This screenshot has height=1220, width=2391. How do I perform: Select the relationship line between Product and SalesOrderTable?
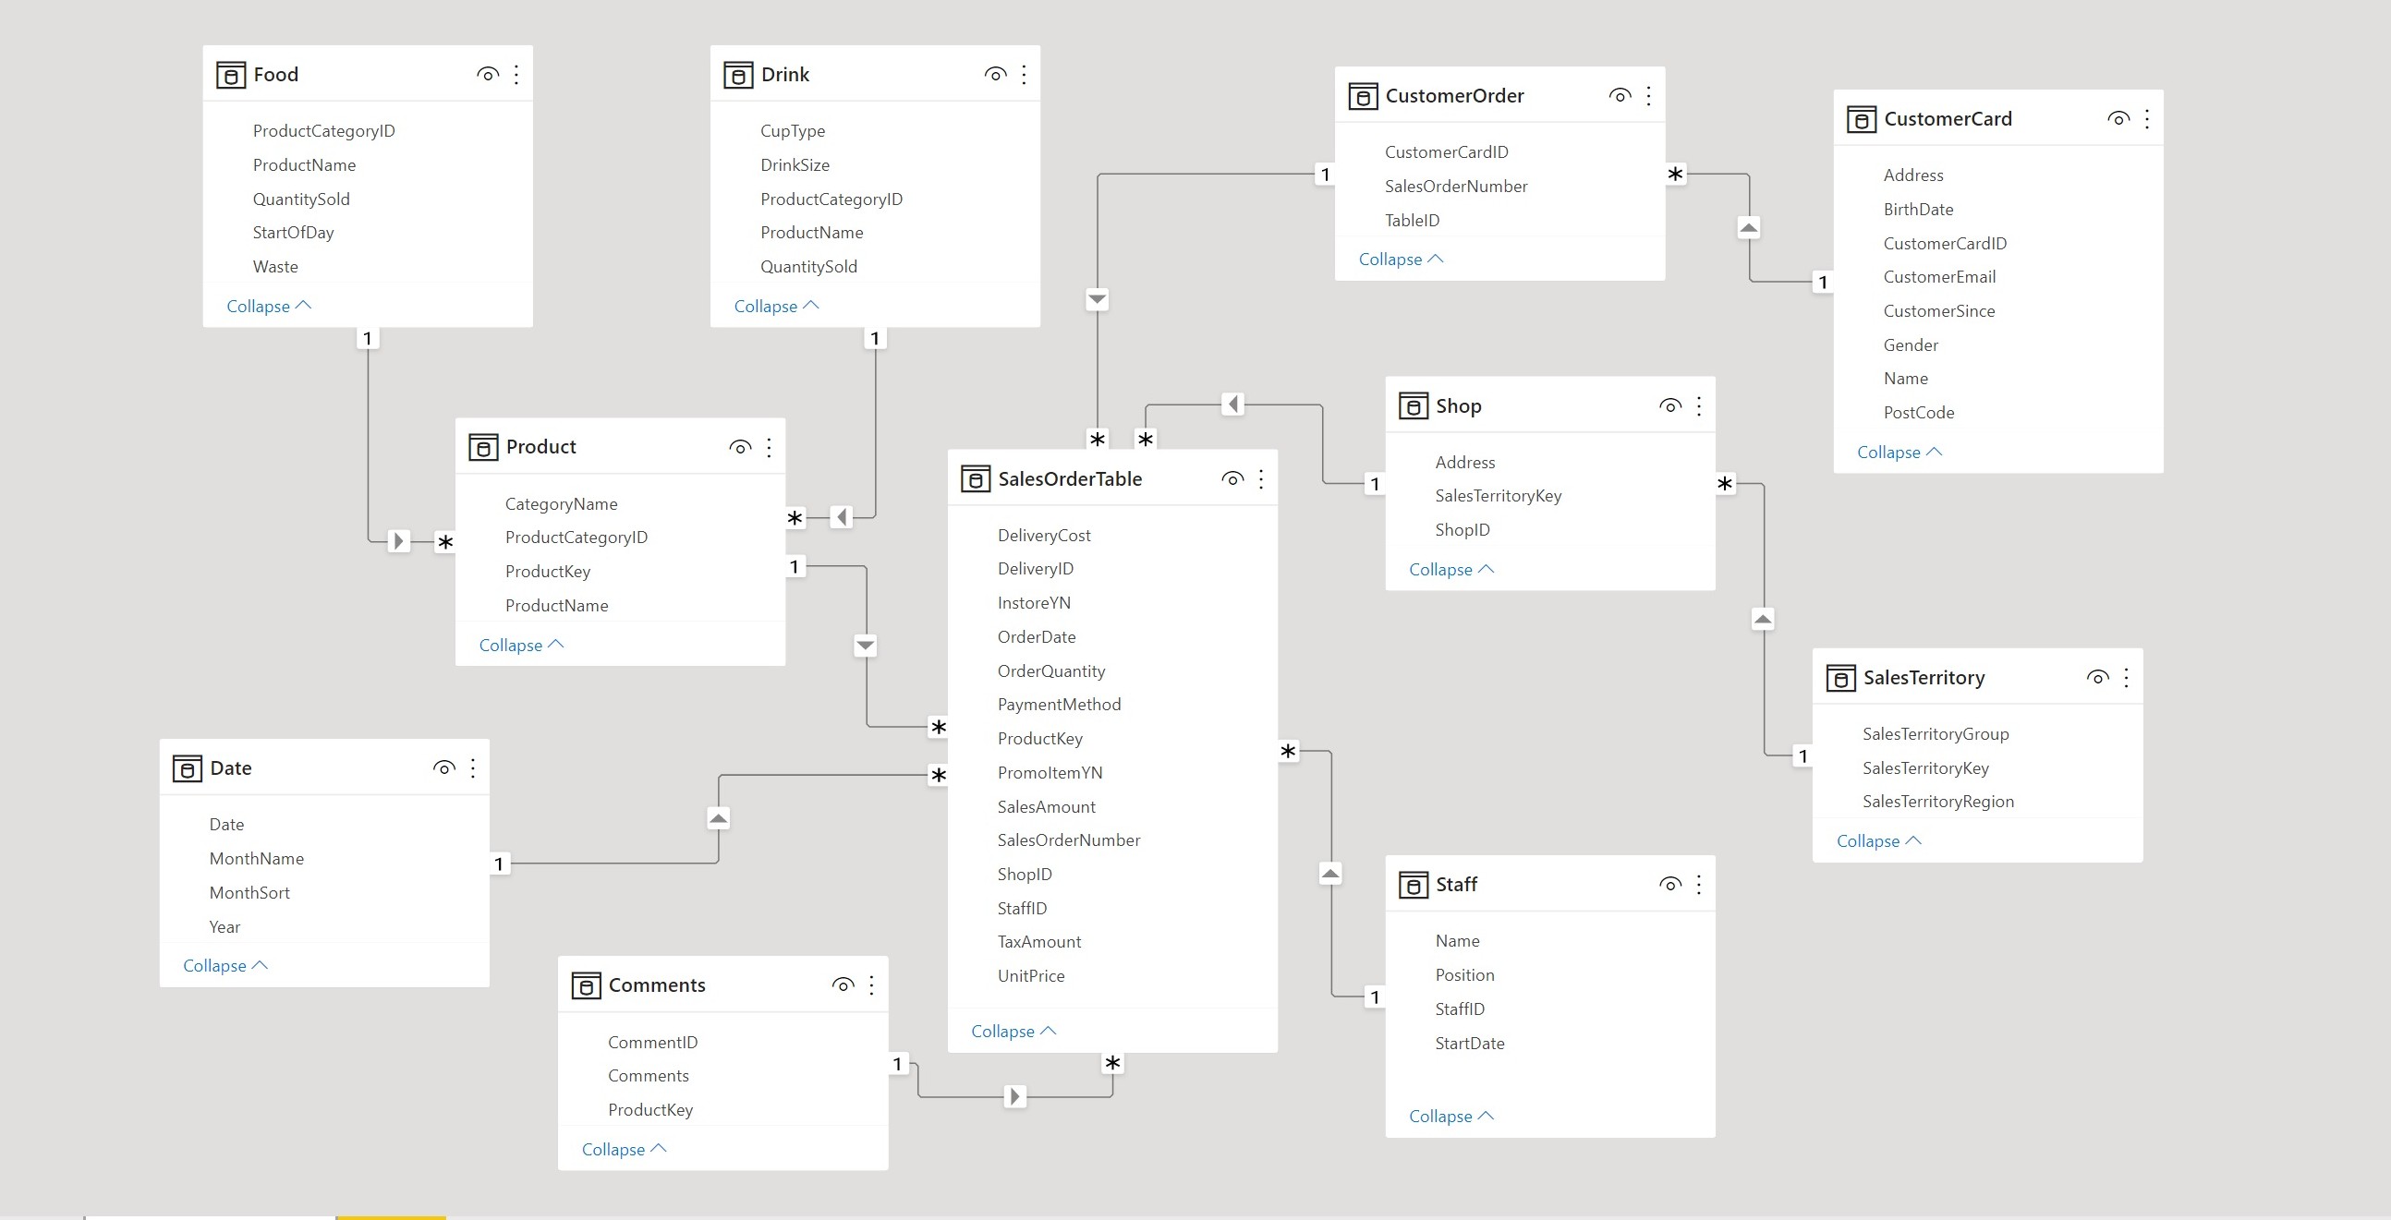click(x=865, y=645)
